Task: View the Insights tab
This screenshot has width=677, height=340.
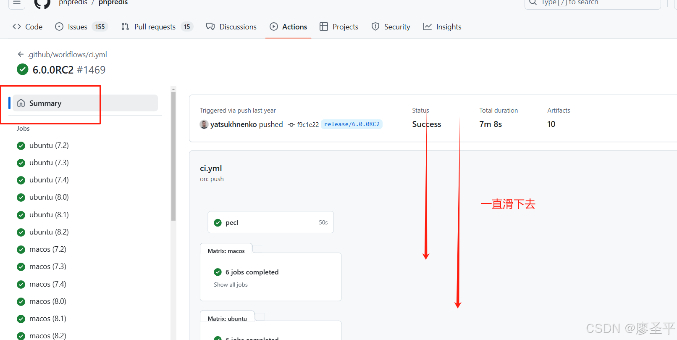Action: coord(442,26)
